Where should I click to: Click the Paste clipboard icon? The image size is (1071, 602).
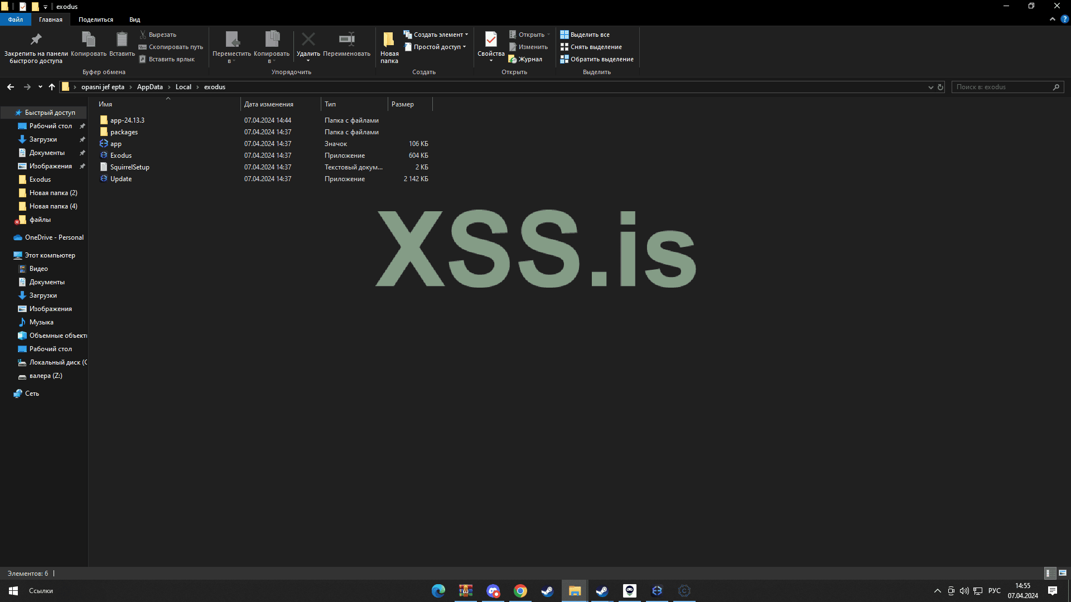(122, 40)
